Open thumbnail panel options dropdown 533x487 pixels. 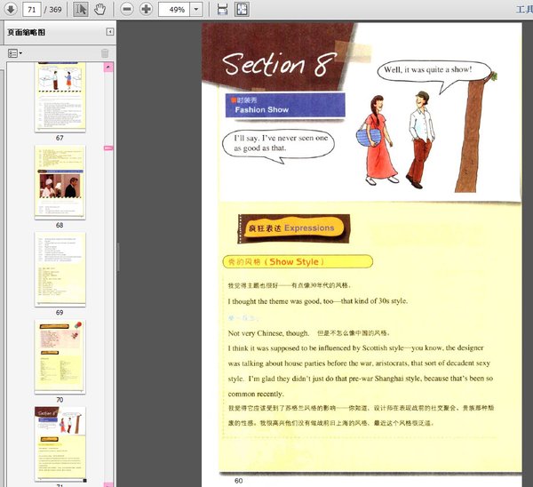click(x=15, y=53)
